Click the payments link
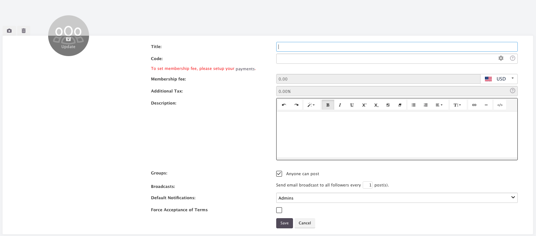Image resolution: width=536 pixels, height=236 pixels. [x=245, y=69]
